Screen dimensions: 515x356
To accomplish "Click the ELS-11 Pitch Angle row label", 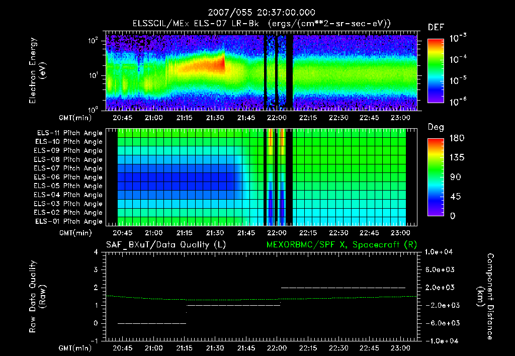I will [x=69, y=133].
